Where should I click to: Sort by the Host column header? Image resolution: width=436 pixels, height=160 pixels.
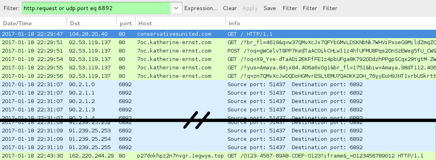[180, 23]
